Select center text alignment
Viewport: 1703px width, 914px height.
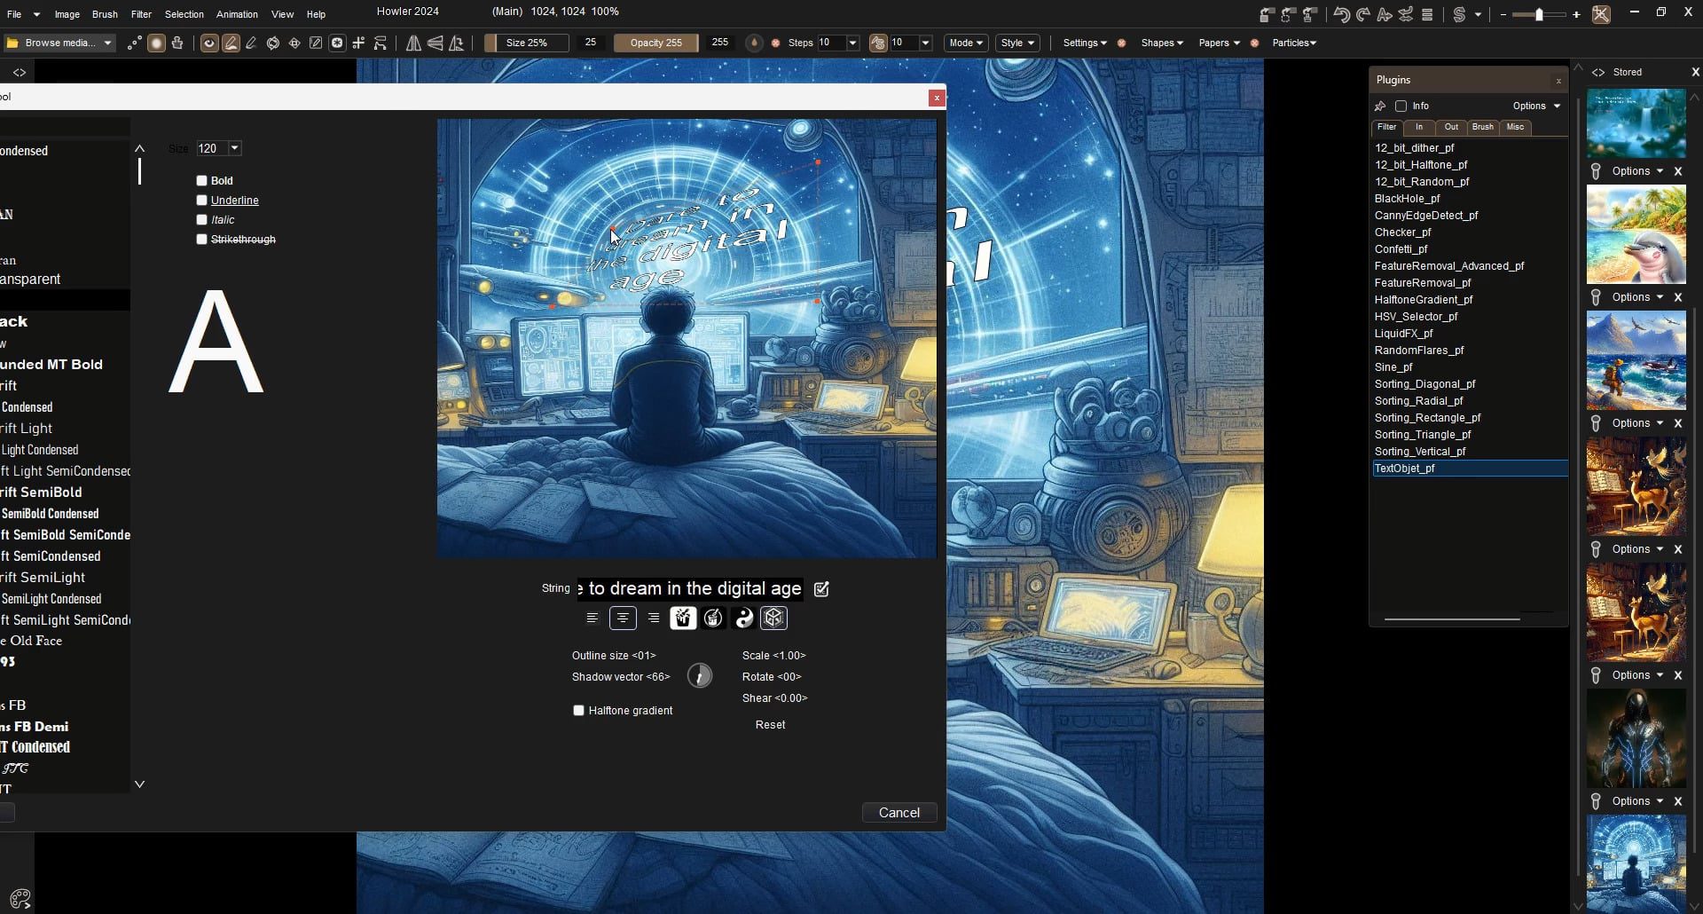623,619
